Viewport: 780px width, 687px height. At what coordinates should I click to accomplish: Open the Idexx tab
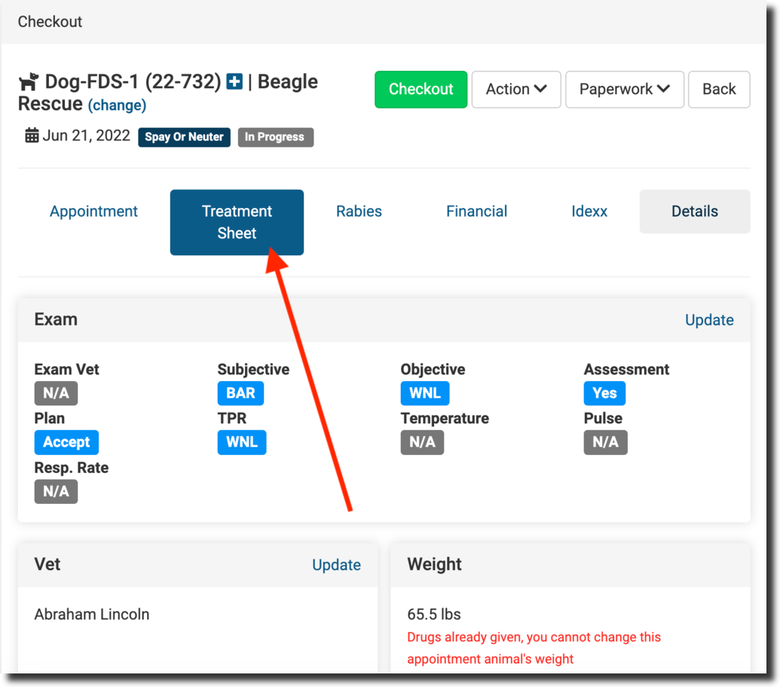click(x=589, y=212)
